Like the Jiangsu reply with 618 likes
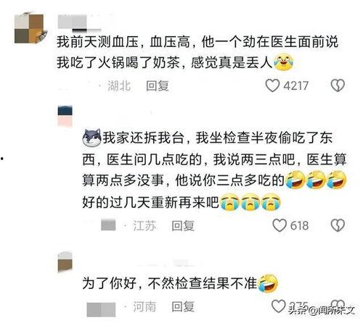The height and width of the screenshot is (323, 363). click(280, 225)
